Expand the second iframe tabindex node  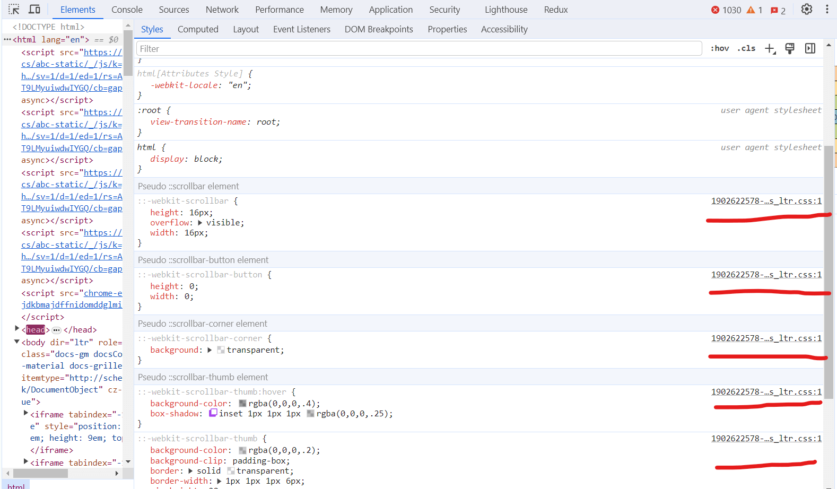click(25, 461)
